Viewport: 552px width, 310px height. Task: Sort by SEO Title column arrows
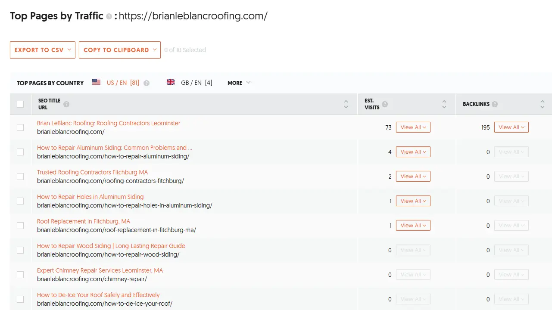[x=346, y=104]
